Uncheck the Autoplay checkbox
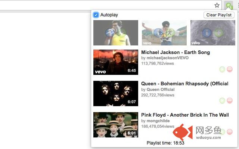Viewport: 239px width, 149px height. pyautogui.click(x=96, y=15)
